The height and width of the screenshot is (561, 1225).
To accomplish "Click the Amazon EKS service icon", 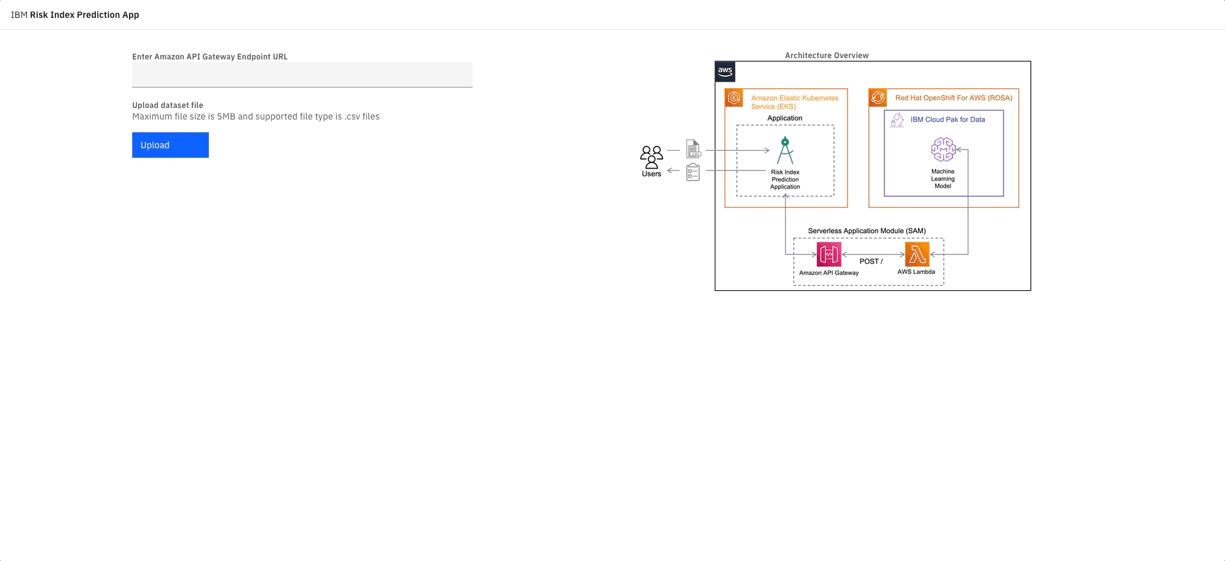I will (x=734, y=98).
